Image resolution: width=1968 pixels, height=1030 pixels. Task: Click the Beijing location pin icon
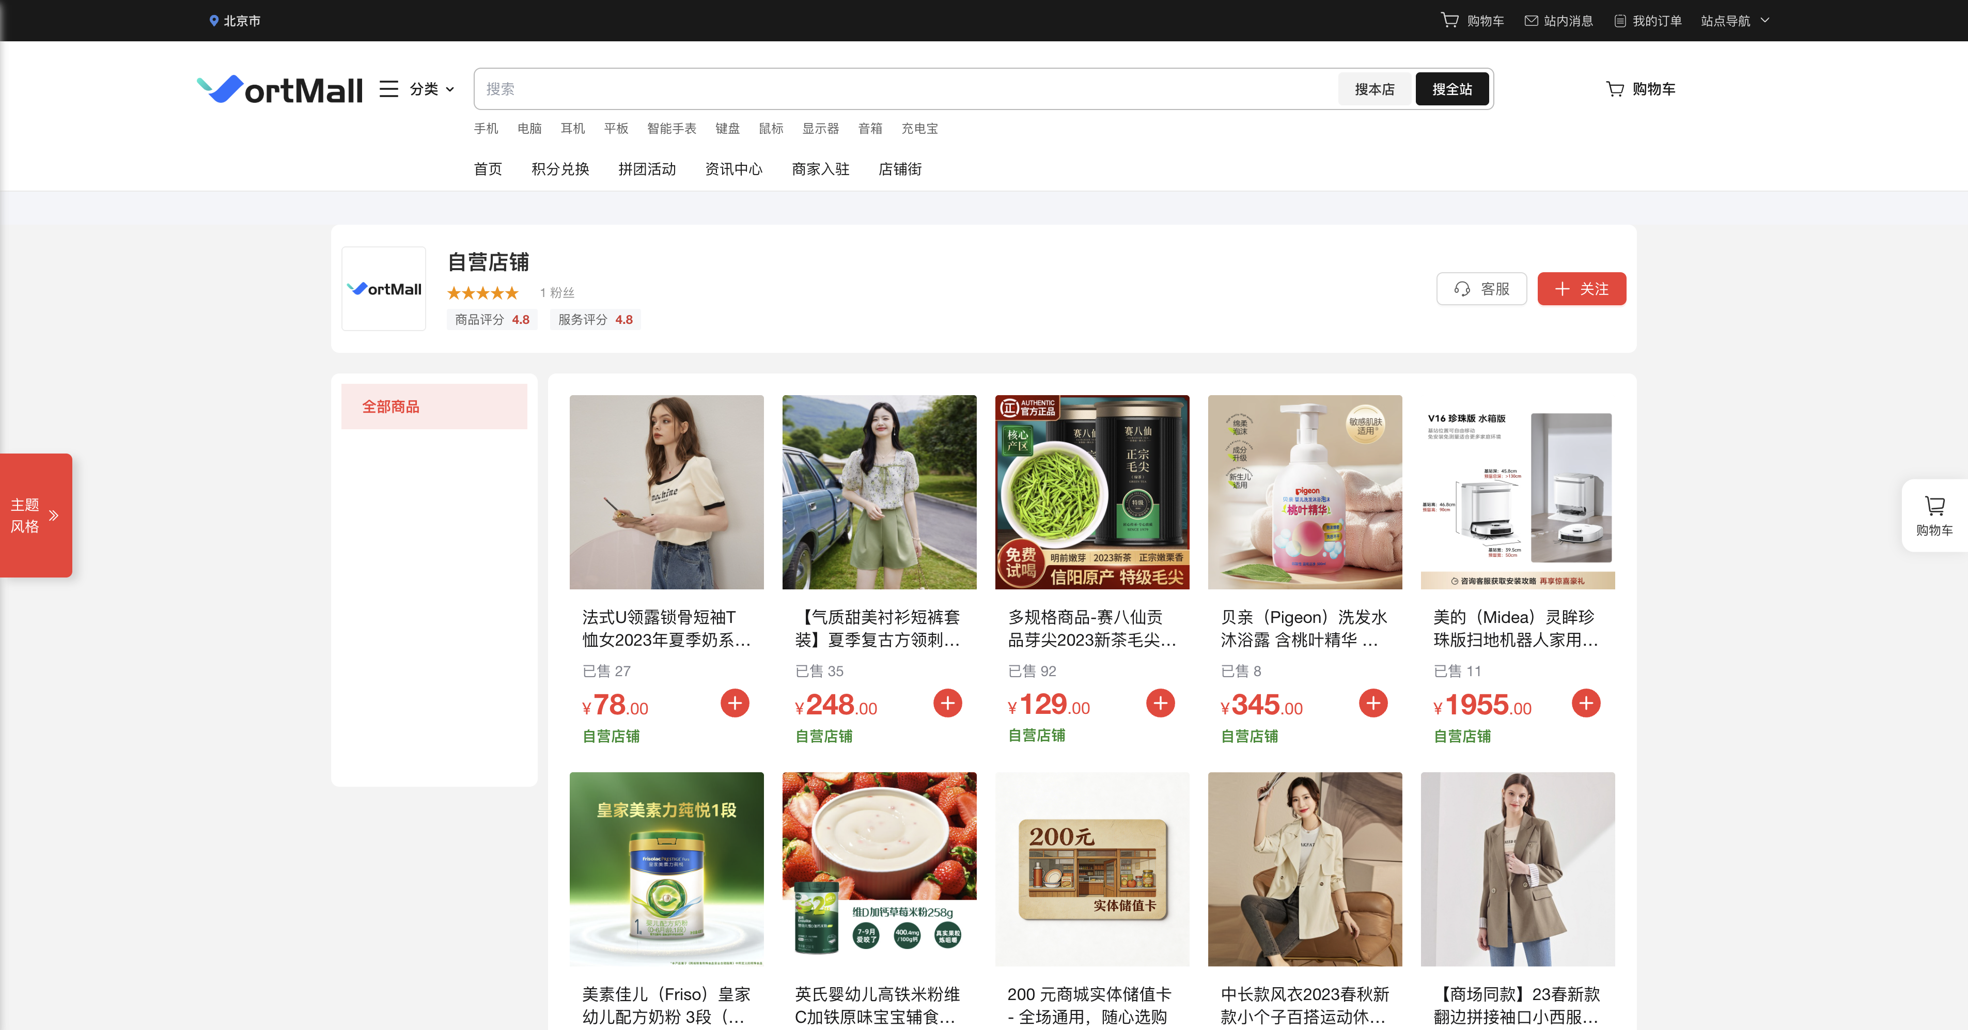tap(214, 21)
